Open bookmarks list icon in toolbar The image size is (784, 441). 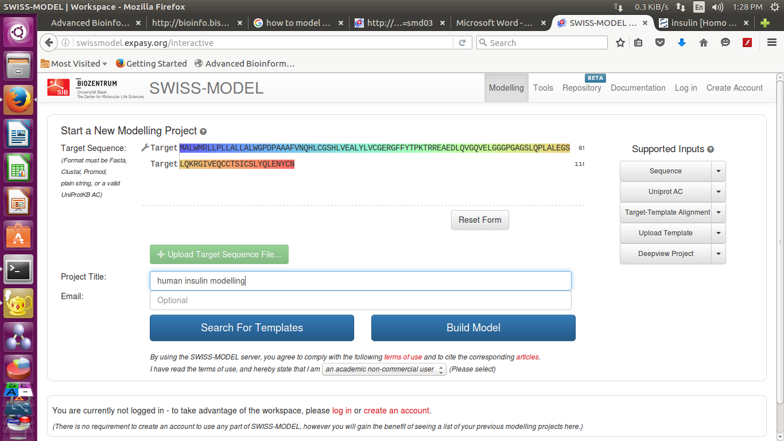point(638,42)
